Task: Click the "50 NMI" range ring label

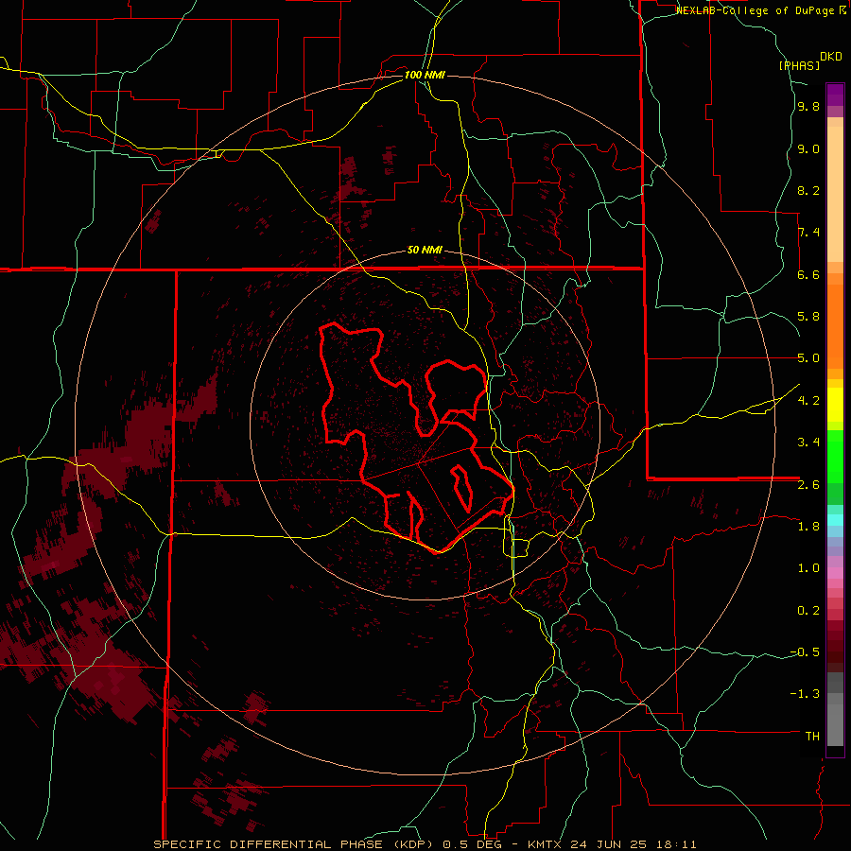Action: click(x=425, y=251)
